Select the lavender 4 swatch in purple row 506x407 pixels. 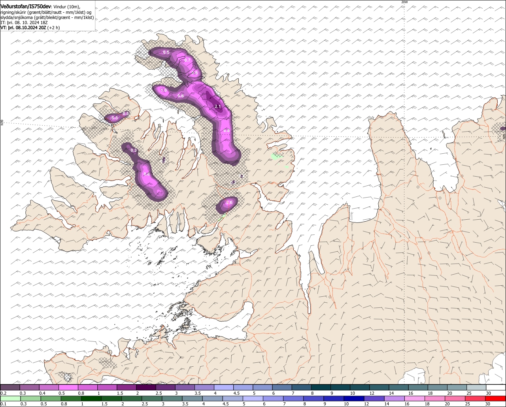pos(224,387)
